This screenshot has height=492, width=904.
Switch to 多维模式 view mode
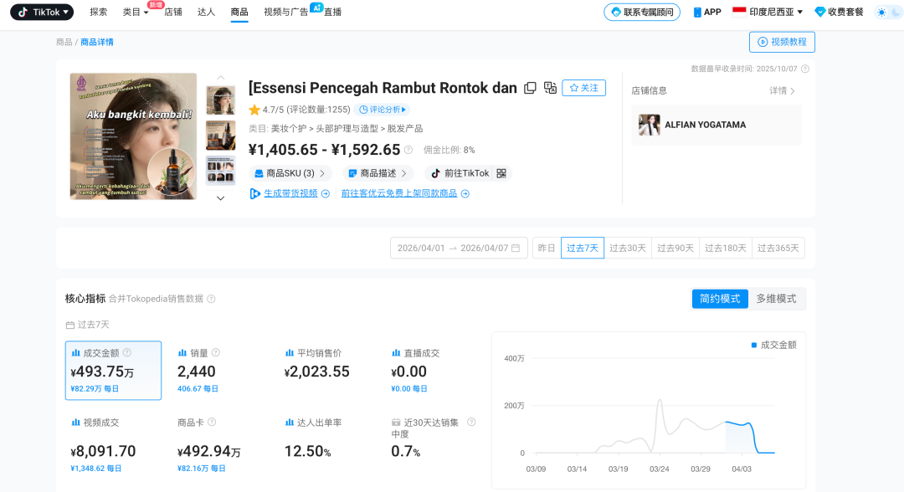pos(776,299)
